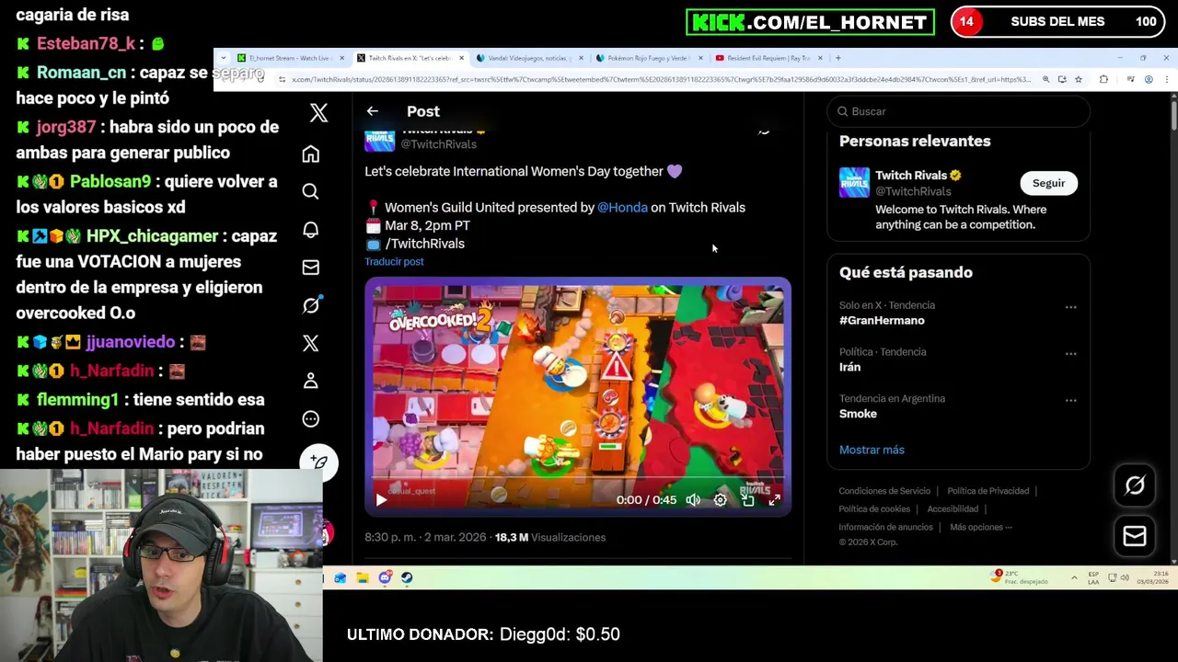Switch to Vandal Videojuegos tab
The height and width of the screenshot is (662, 1178).
pos(529,58)
